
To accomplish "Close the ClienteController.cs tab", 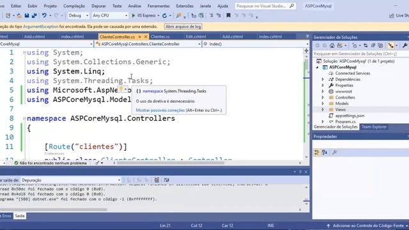I will point(146,37).
